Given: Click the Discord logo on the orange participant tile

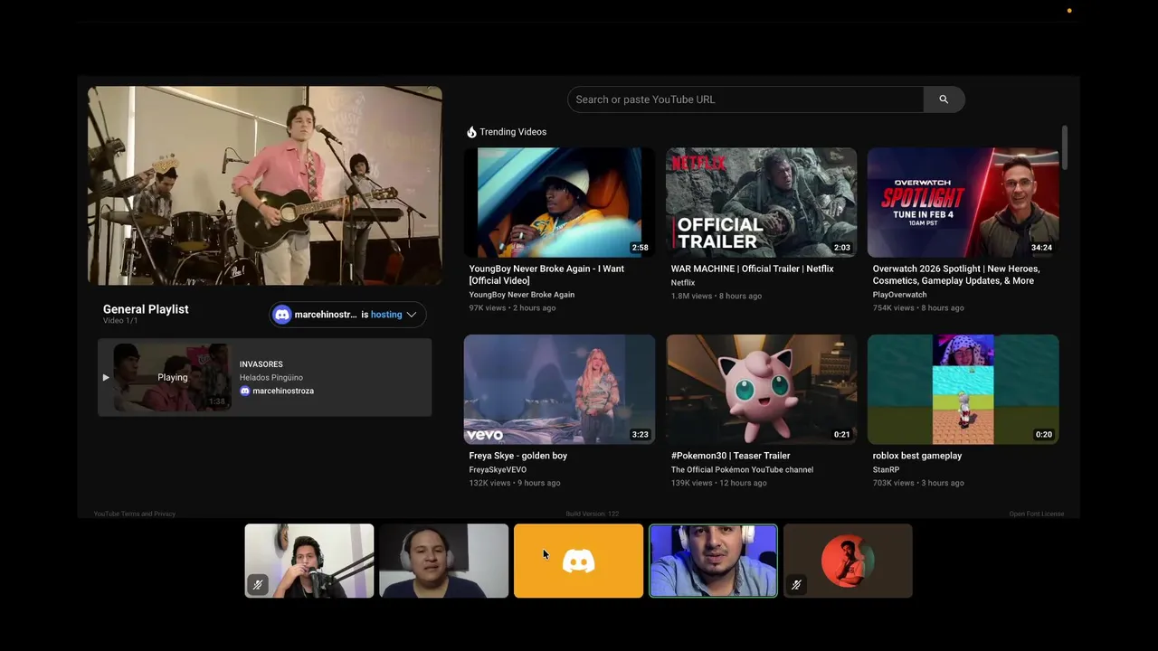Looking at the screenshot, I should coord(579,561).
